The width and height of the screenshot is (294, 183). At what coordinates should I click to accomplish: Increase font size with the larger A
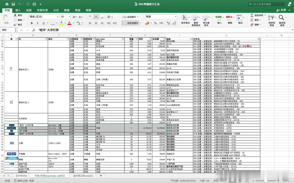pyautogui.click(x=74, y=17)
